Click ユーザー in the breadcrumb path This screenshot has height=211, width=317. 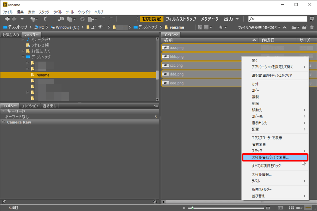click(96, 27)
